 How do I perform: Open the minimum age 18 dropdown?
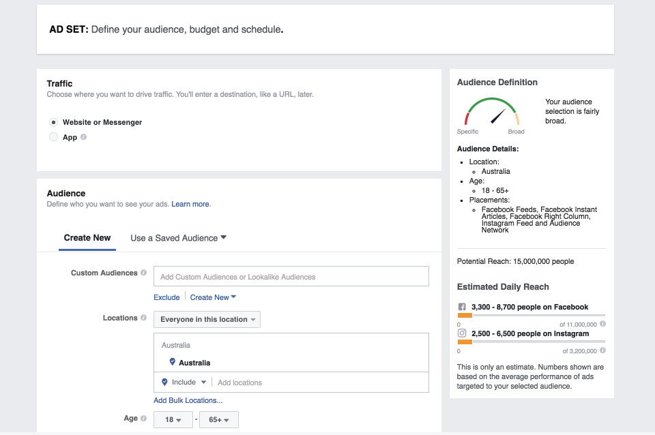(173, 419)
